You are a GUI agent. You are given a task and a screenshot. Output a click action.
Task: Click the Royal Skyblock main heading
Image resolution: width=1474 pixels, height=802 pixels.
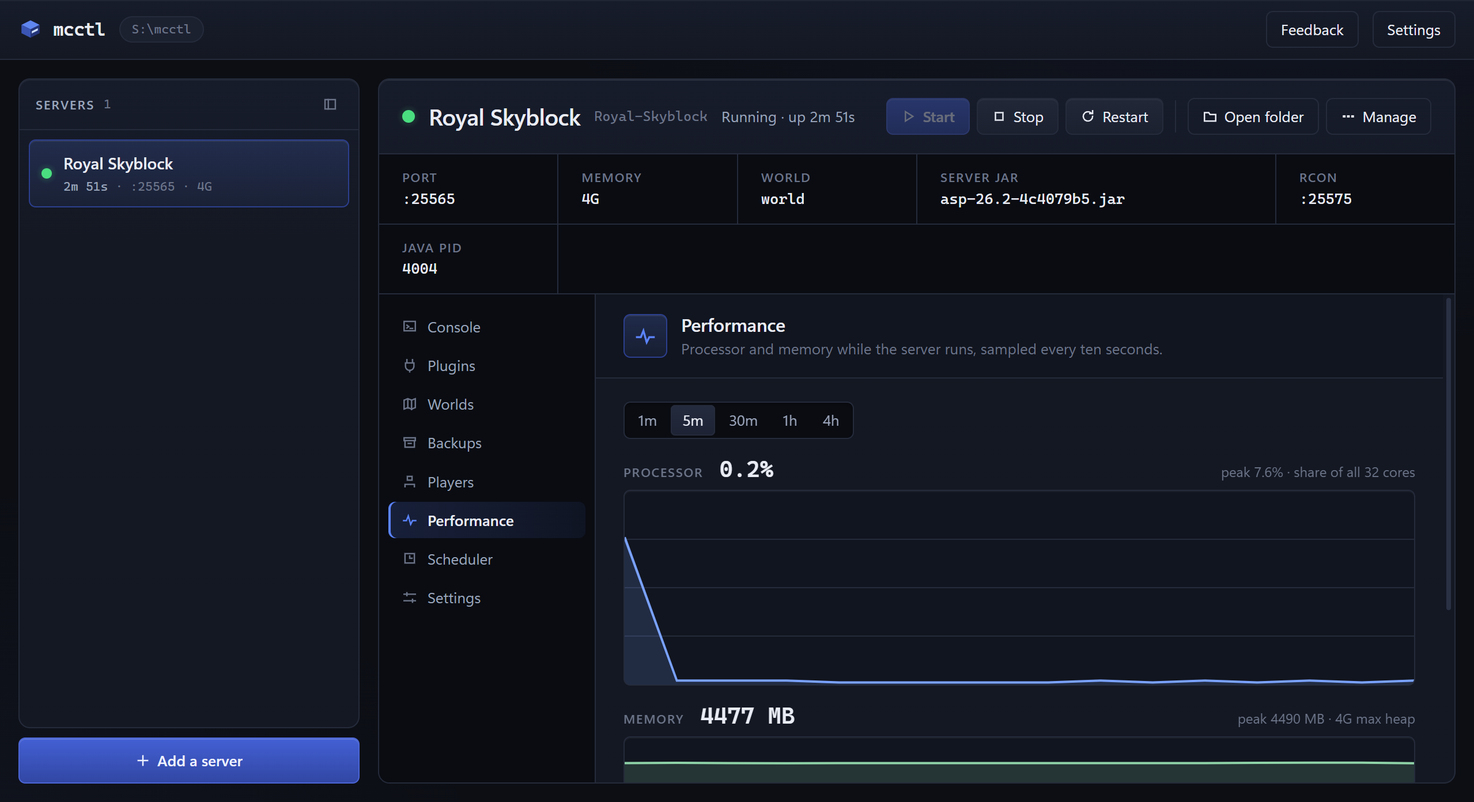coord(504,117)
